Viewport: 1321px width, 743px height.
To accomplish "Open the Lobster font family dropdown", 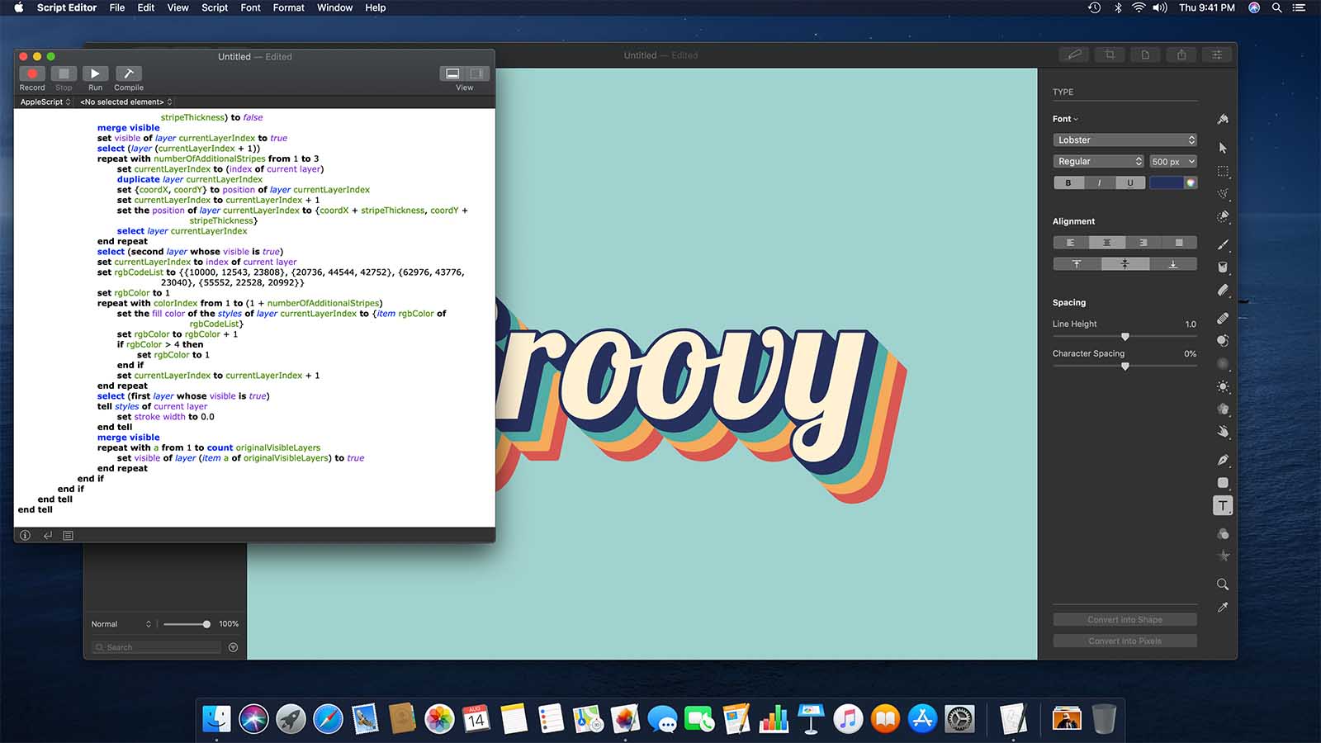I will tap(1125, 140).
